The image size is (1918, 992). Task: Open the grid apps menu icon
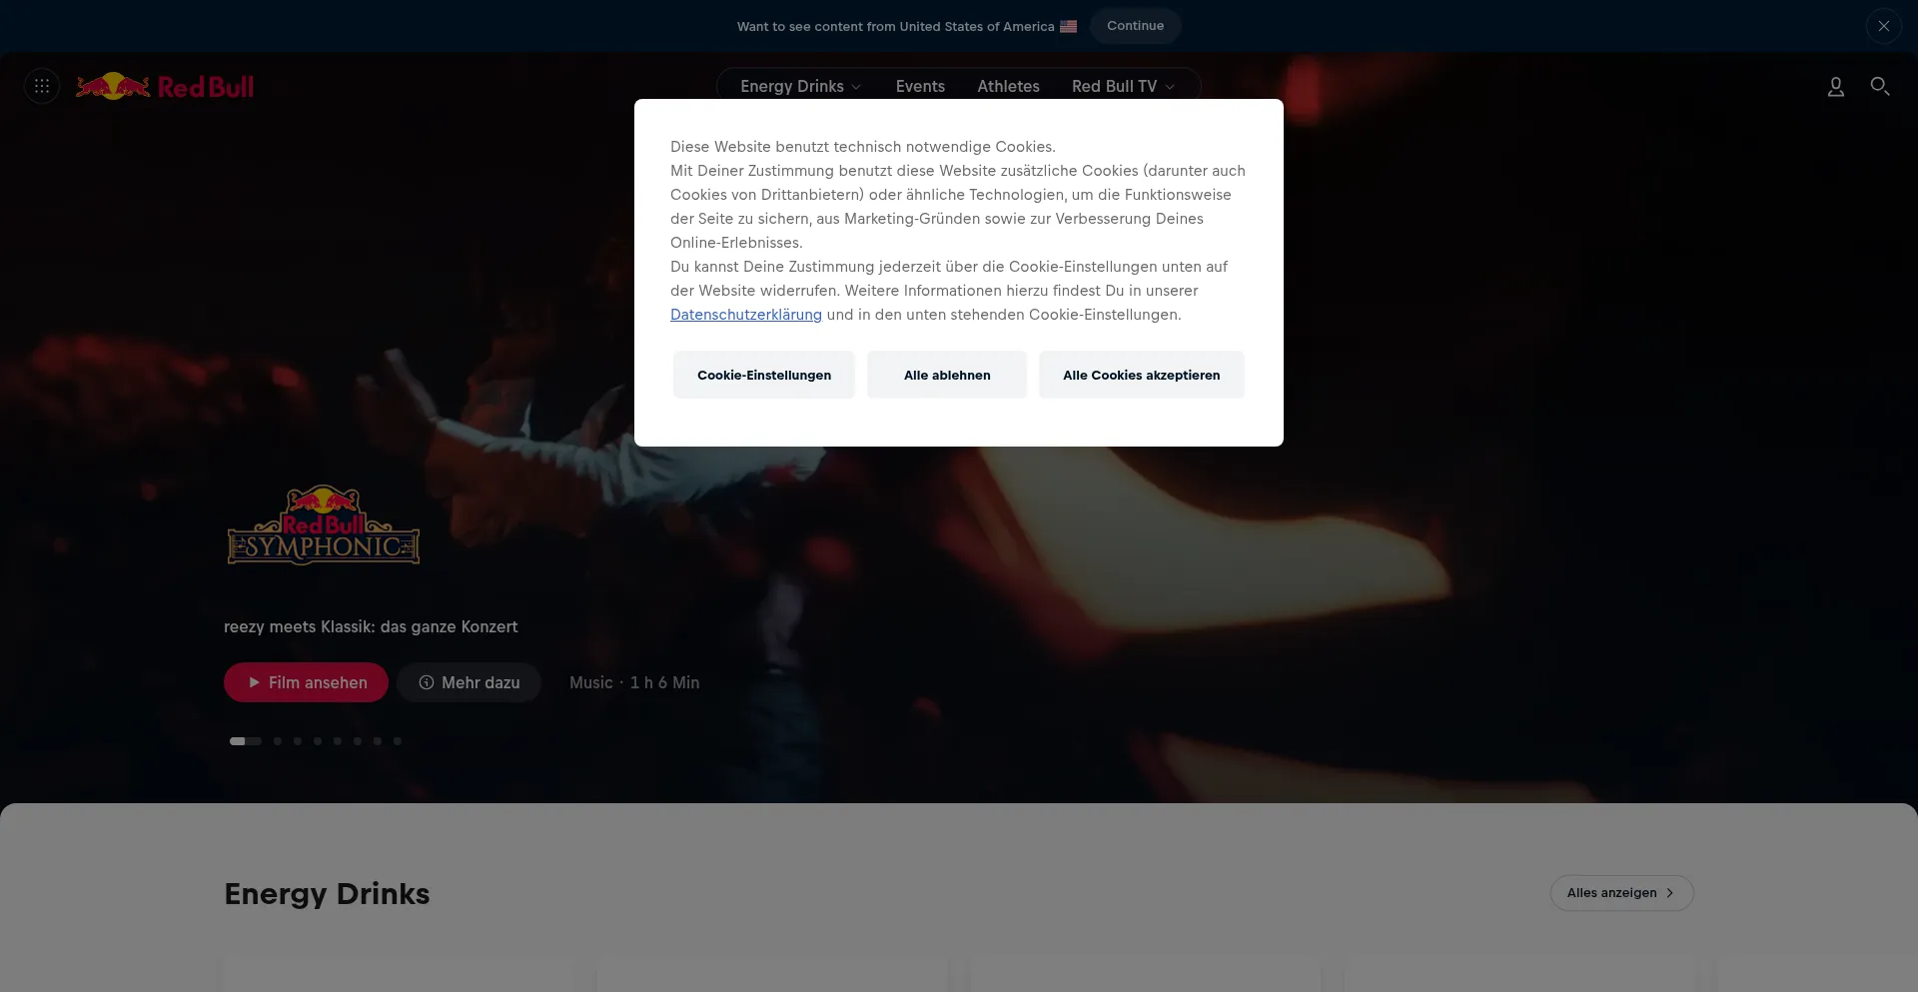coord(42,87)
